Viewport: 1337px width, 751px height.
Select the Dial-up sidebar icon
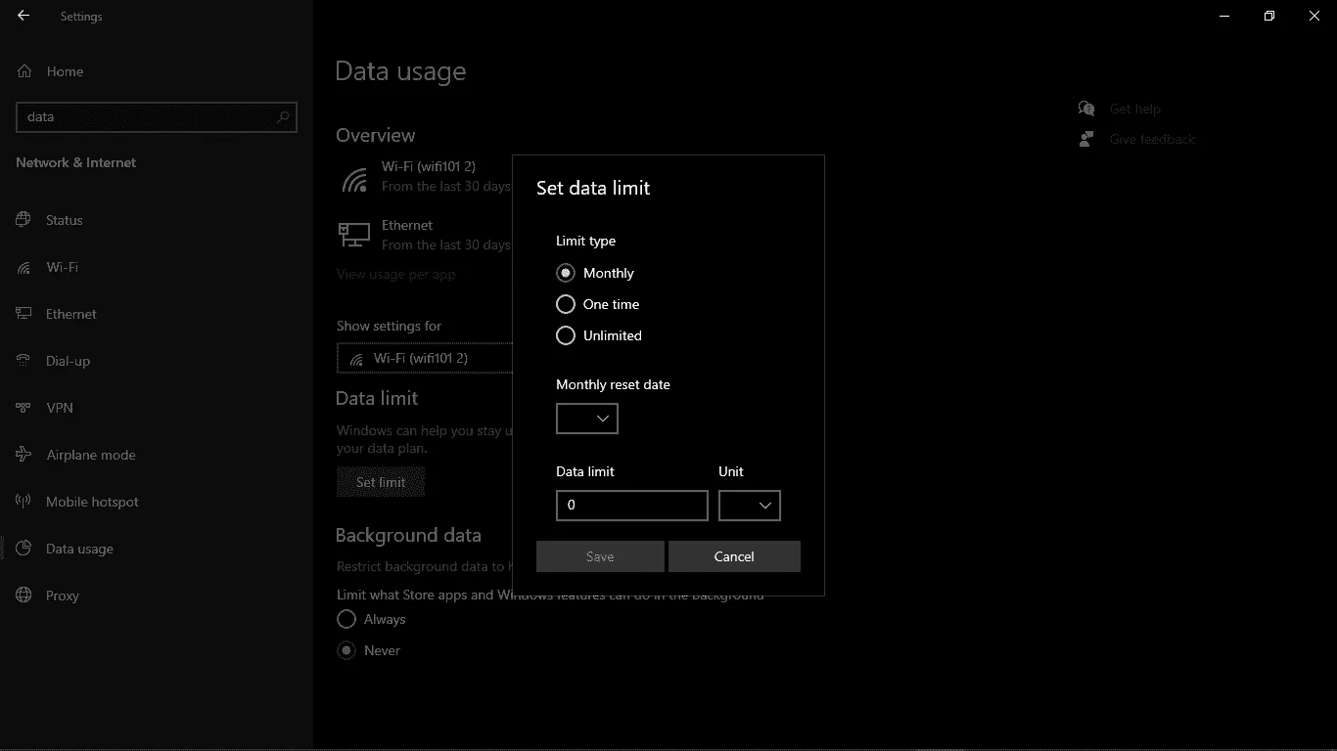[24, 361]
